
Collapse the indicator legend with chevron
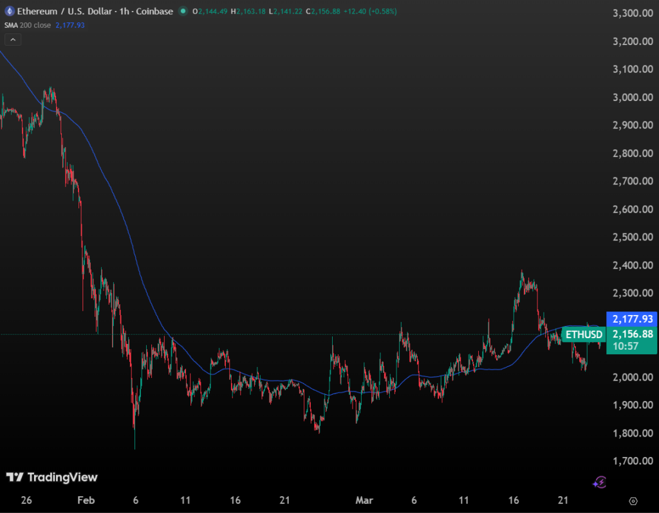pyautogui.click(x=14, y=39)
